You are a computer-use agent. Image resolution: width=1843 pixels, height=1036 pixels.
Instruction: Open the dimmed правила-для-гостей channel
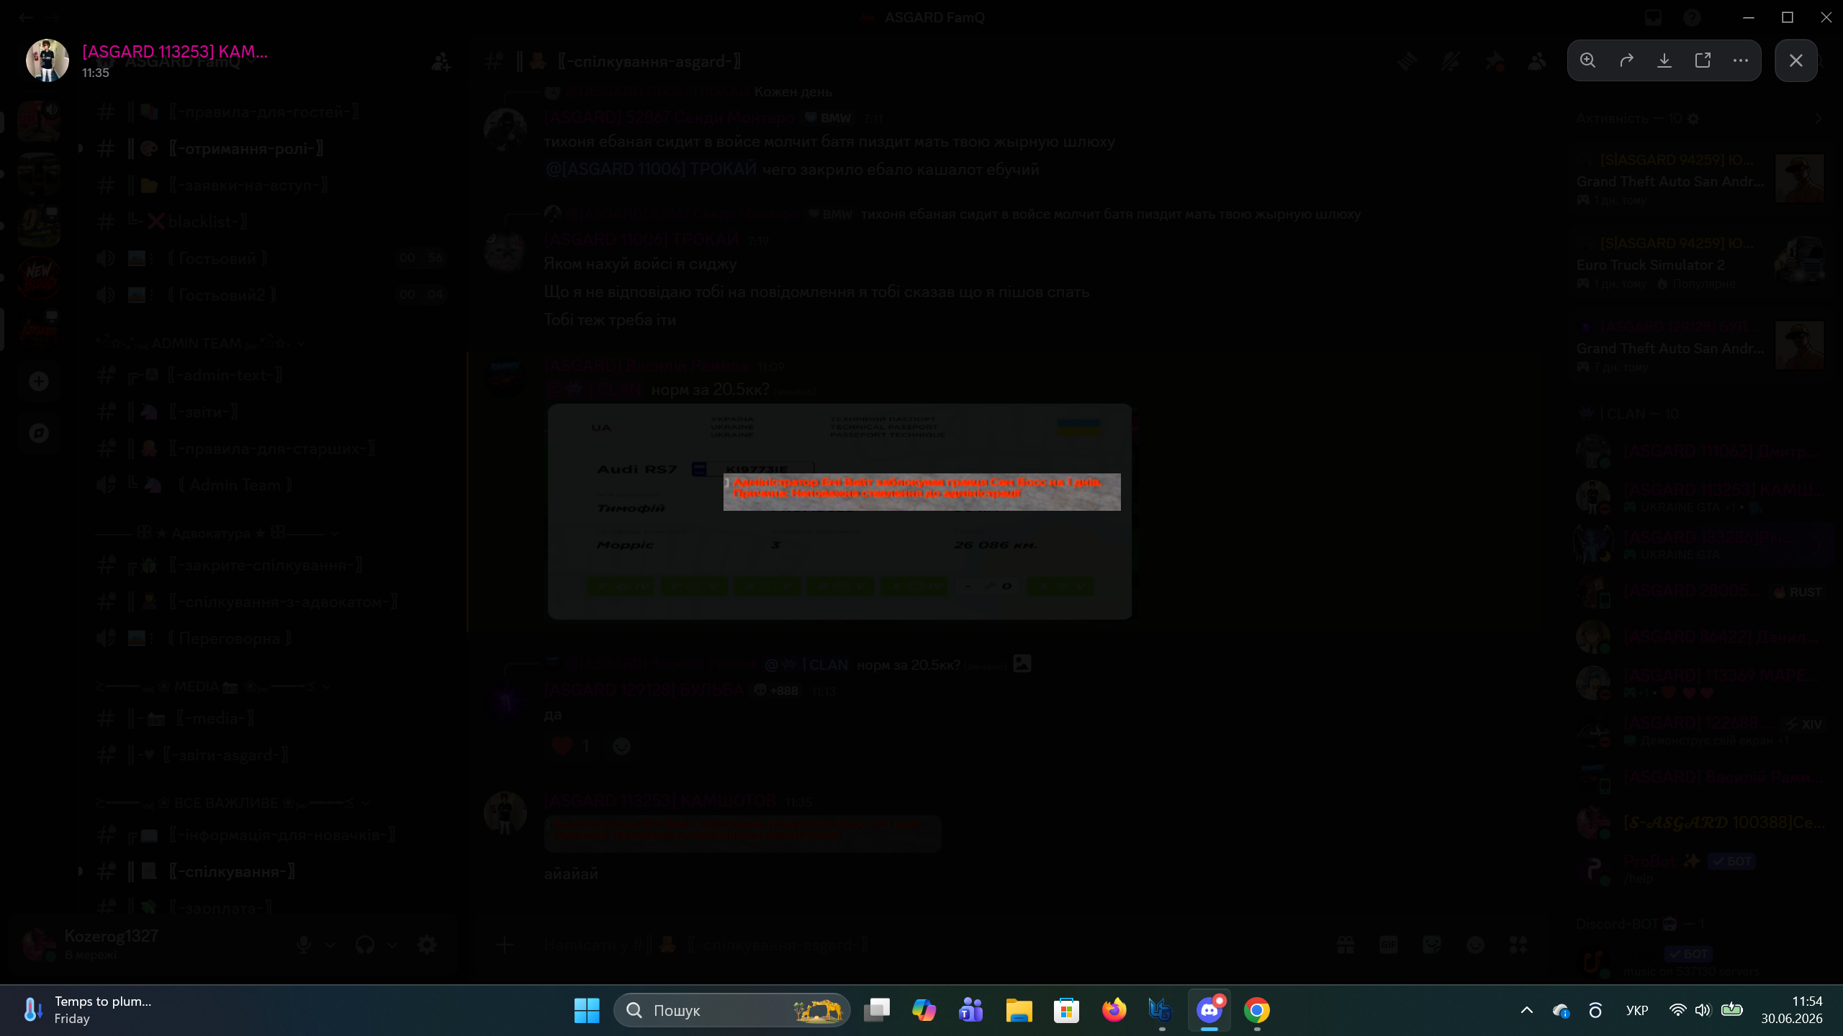tap(270, 112)
